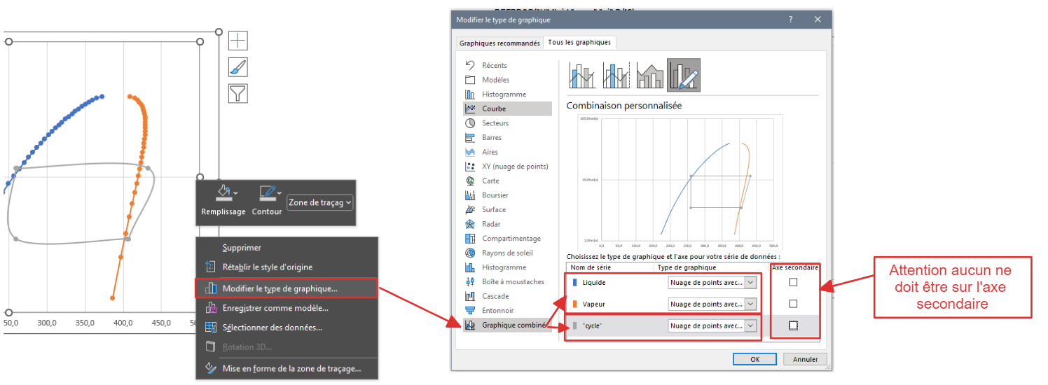Select Récents chart category
Viewport: 1048px width, 385px height.
tap(495, 65)
